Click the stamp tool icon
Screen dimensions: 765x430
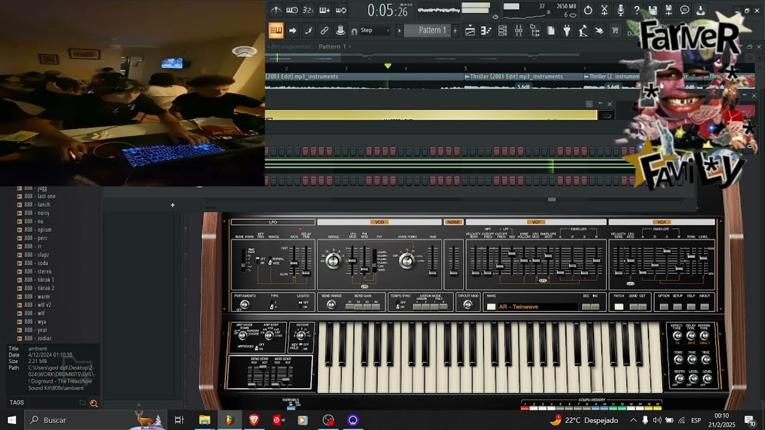pyautogui.click(x=340, y=30)
